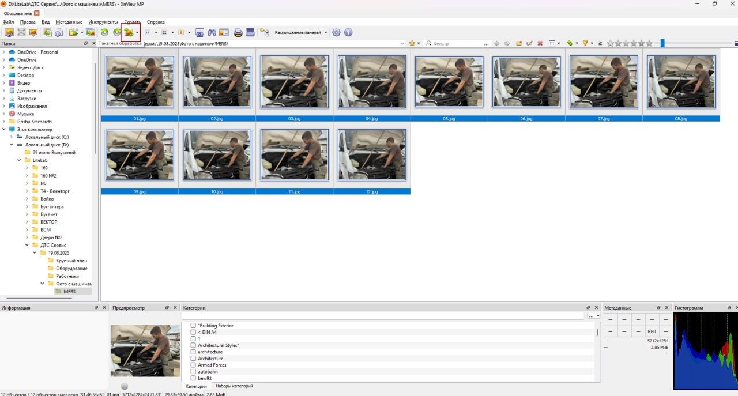
Task: Click the batch convert (Пакетная обработка) toolbar icon
Action: pos(128,32)
